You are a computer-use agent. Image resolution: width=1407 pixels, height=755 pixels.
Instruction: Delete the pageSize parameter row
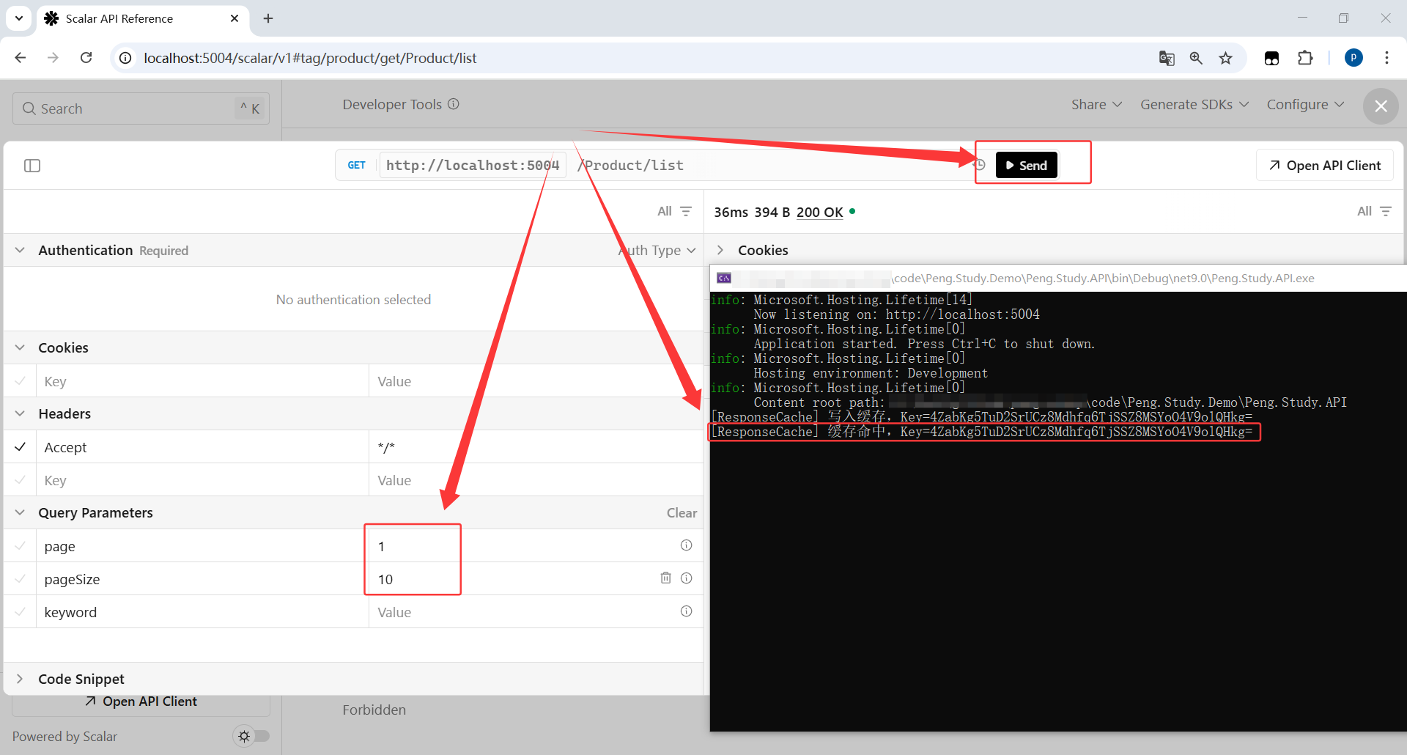pos(665,578)
